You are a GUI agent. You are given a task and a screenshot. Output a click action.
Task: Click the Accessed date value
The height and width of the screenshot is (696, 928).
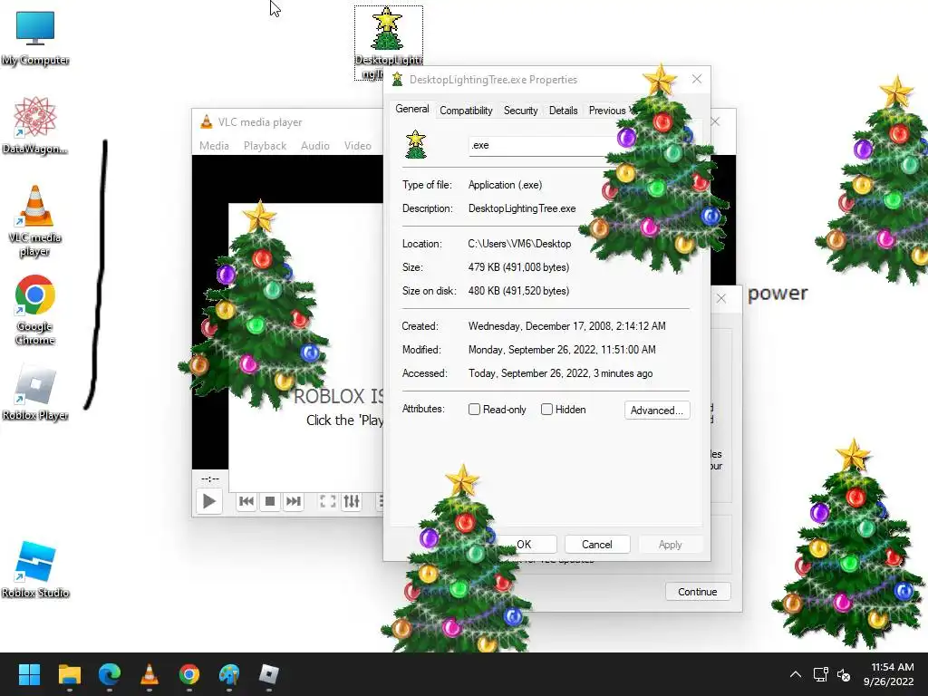(x=560, y=373)
